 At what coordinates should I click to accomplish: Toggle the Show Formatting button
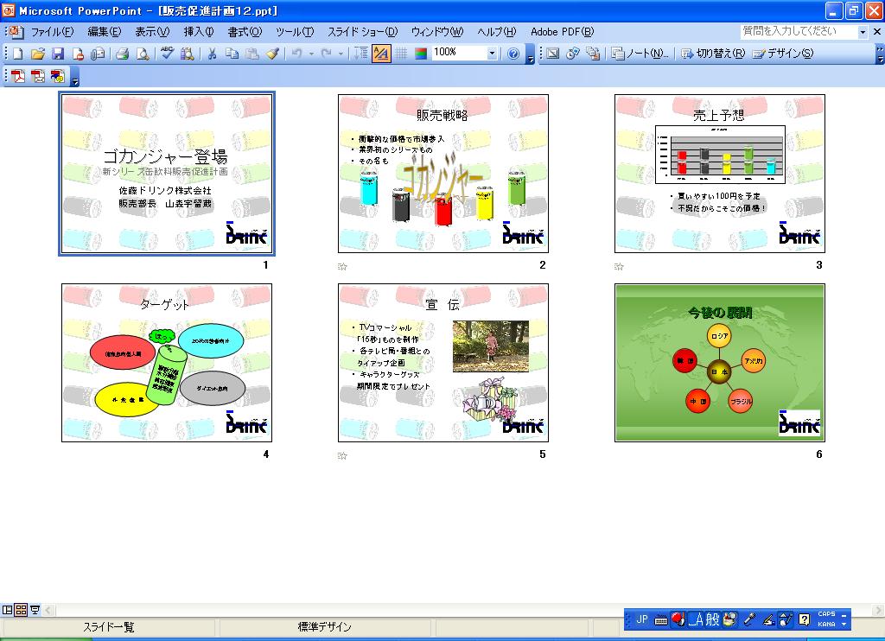381,54
